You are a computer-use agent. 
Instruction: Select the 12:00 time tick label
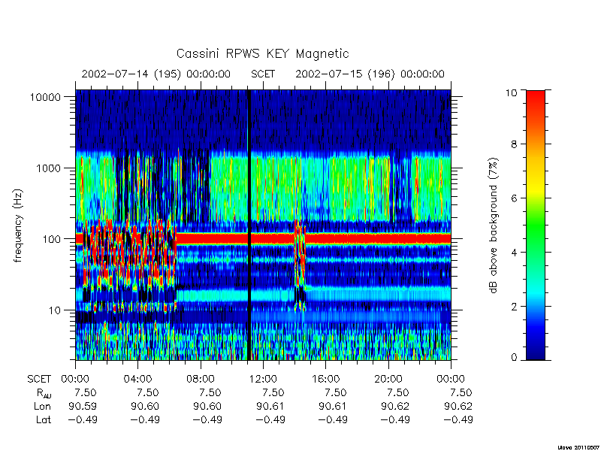pos(263,380)
